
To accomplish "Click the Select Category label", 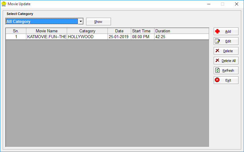I will tap(20, 14).
